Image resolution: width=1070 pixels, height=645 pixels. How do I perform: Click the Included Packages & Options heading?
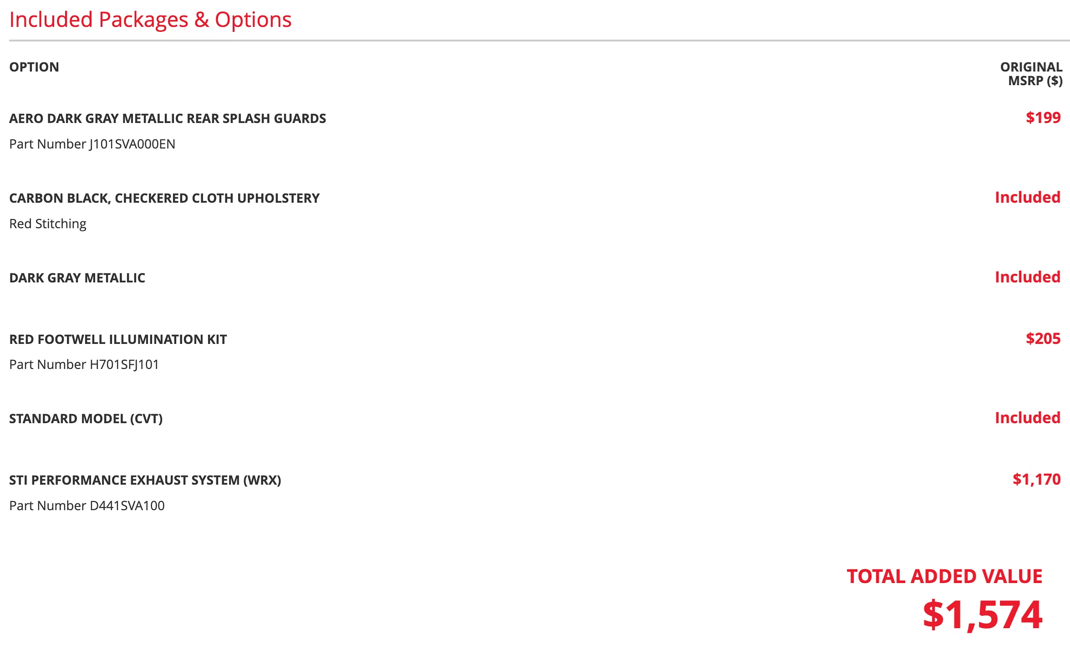[x=150, y=20]
